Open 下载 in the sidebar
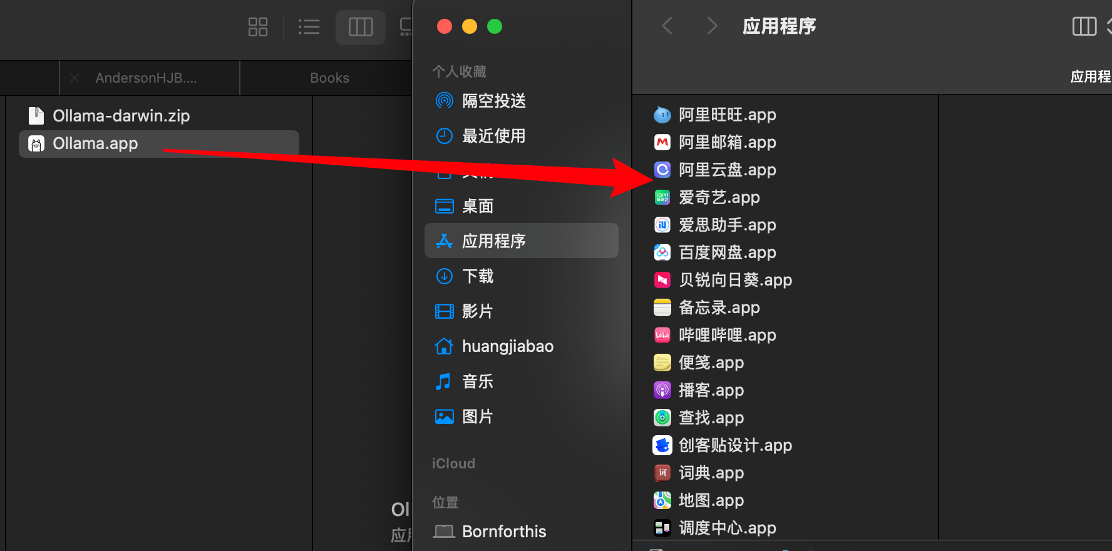 click(522, 276)
